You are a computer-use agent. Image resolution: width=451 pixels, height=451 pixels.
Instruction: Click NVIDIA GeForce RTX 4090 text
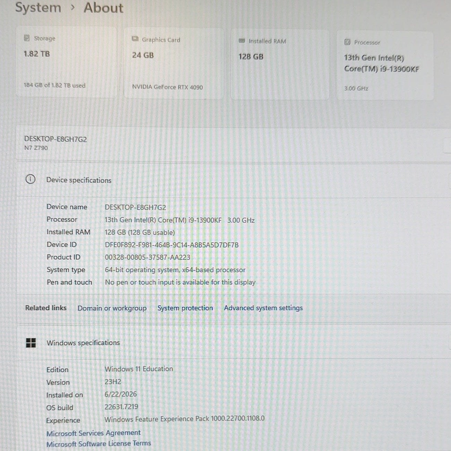167,87
